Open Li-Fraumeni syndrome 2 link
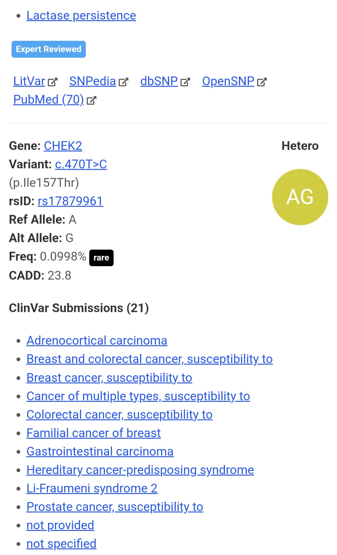Viewport: 337px width, 555px height. 92,488
